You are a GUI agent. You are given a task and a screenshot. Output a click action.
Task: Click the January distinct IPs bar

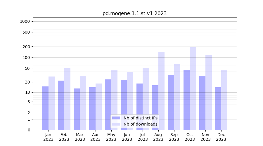(x=45, y=108)
